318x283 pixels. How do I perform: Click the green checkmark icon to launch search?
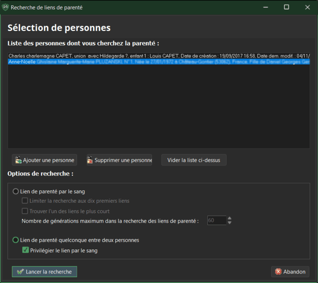(x=19, y=272)
